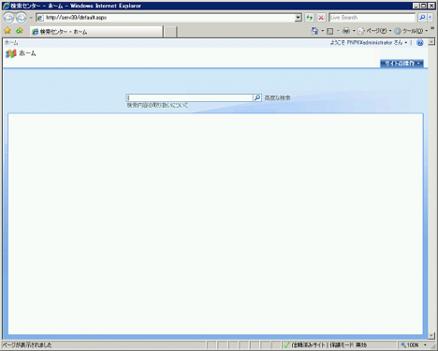Screen dimensions: 438x351
Task: Expand the Print dropdown arrow
Action: point(354,31)
